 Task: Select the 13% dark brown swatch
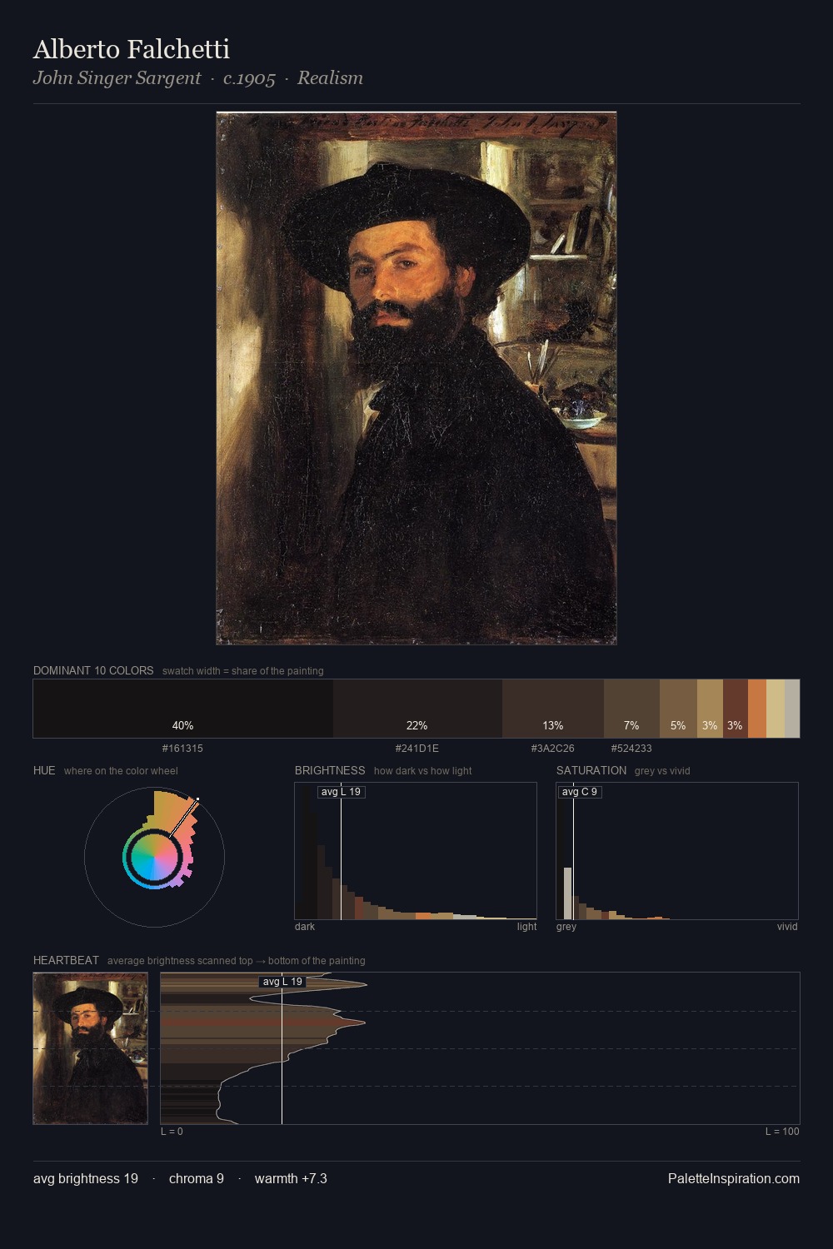click(553, 709)
